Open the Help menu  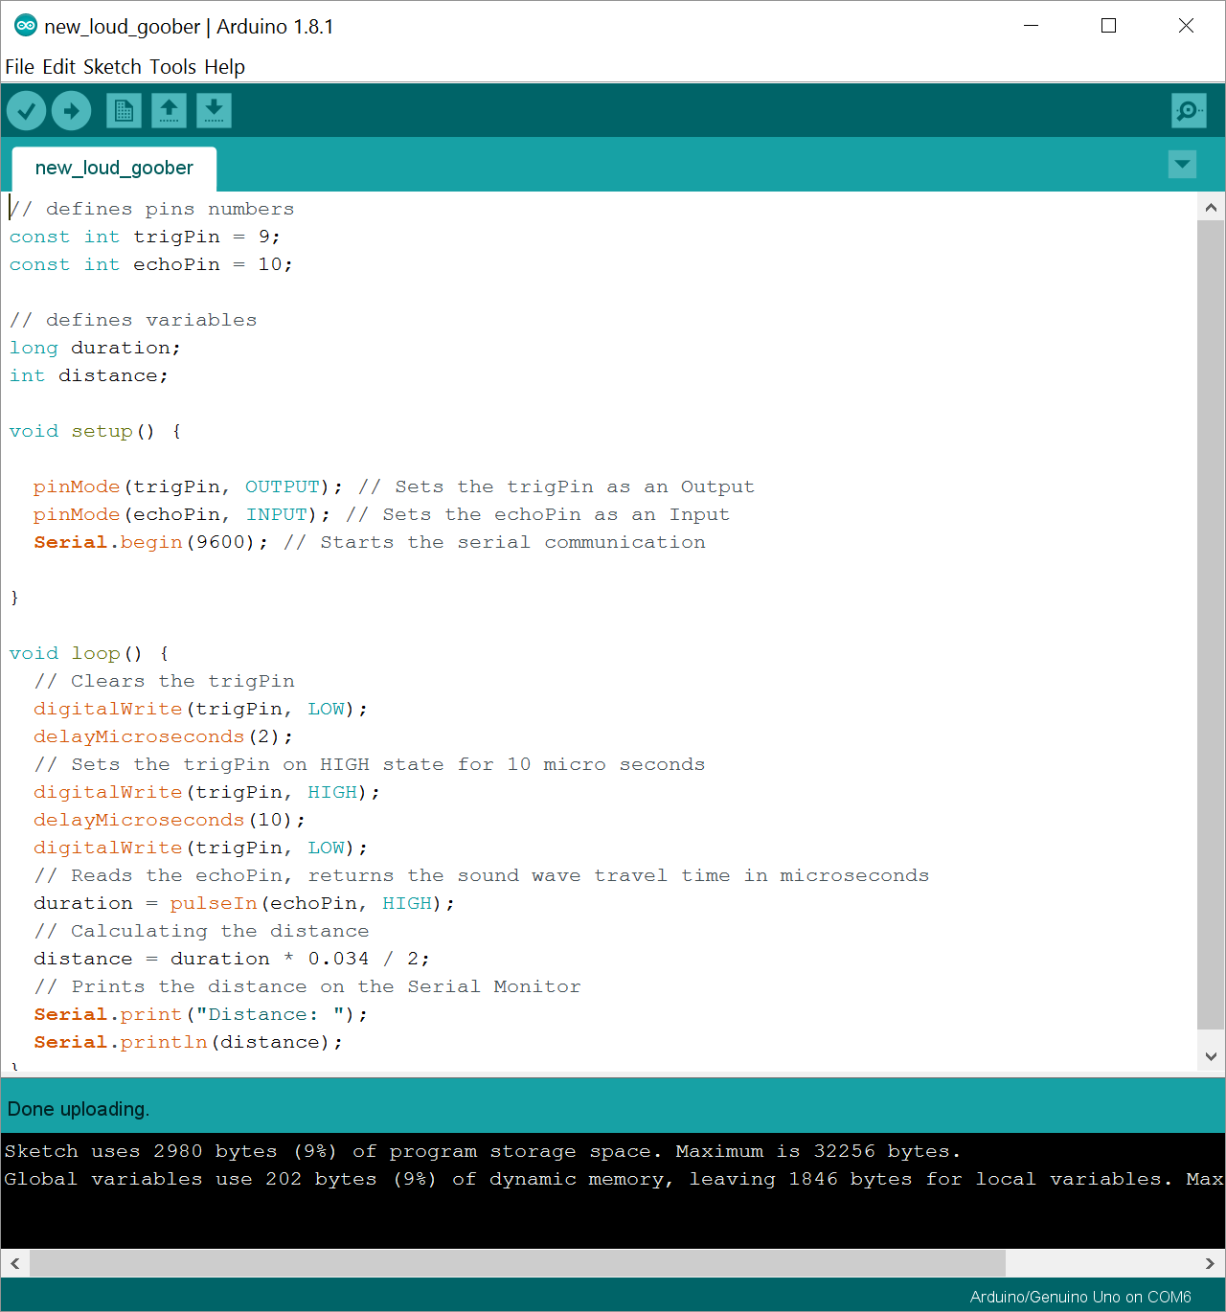pos(224,67)
